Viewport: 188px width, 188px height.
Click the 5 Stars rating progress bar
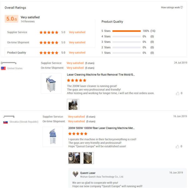click(x=127, y=31)
